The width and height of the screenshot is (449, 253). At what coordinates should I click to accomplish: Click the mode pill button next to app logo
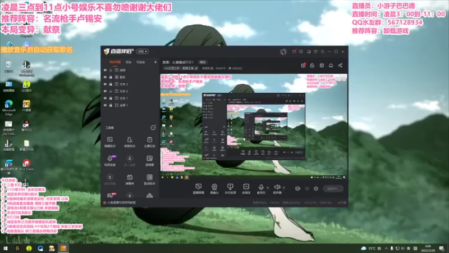[143, 52]
